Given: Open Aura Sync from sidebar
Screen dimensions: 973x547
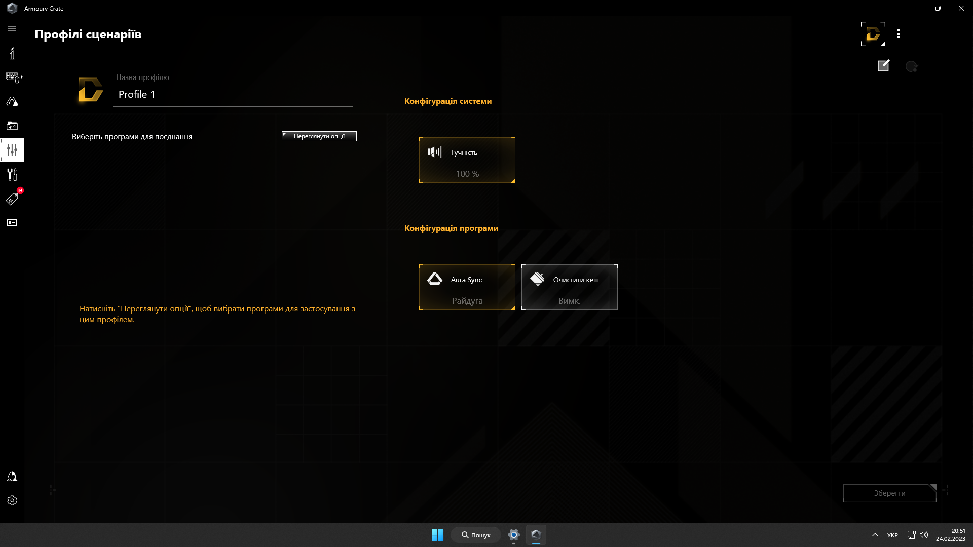Looking at the screenshot, I should pos(12,102).
